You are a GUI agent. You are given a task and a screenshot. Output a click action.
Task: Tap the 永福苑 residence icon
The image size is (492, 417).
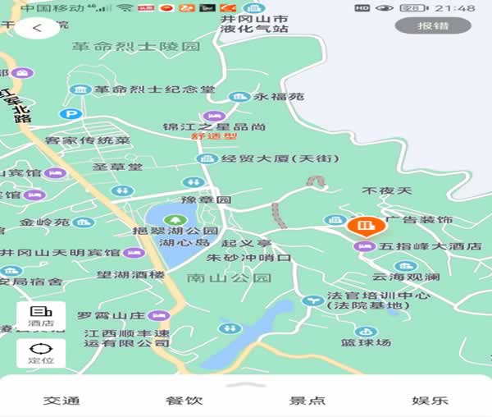coord(239,97)
